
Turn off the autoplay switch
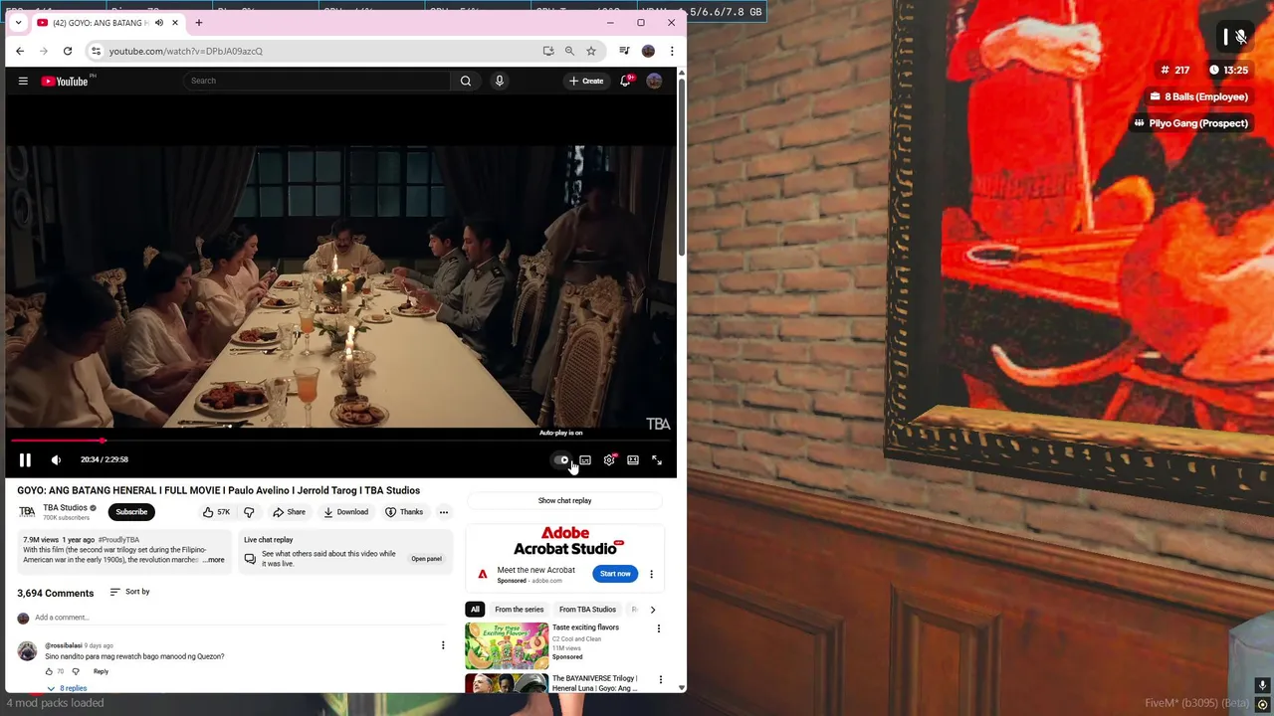[x=561, y=459]
